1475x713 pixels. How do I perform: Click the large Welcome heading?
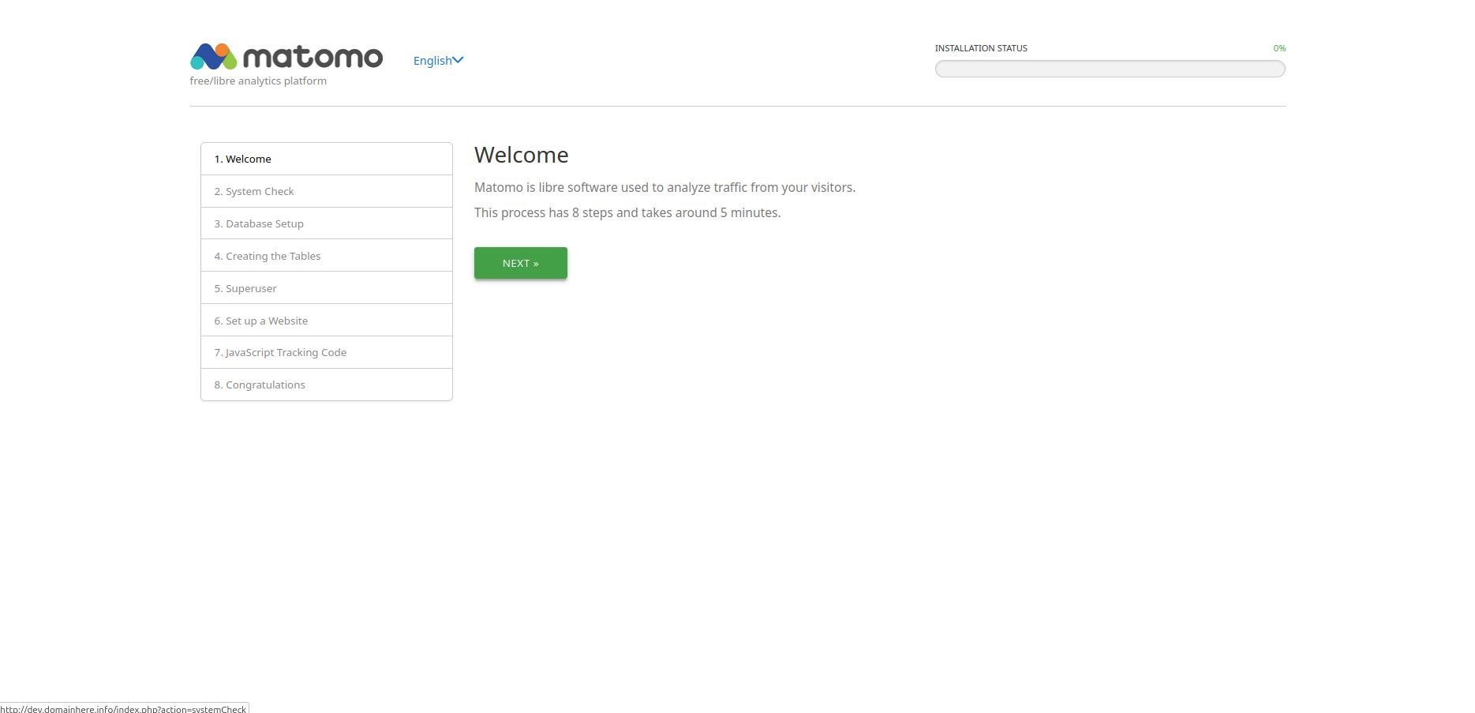pyautogui.click(x=521, y=155)
